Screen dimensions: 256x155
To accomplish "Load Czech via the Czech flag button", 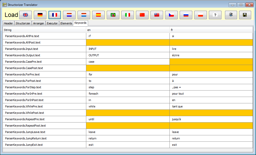I will point(171,15).
